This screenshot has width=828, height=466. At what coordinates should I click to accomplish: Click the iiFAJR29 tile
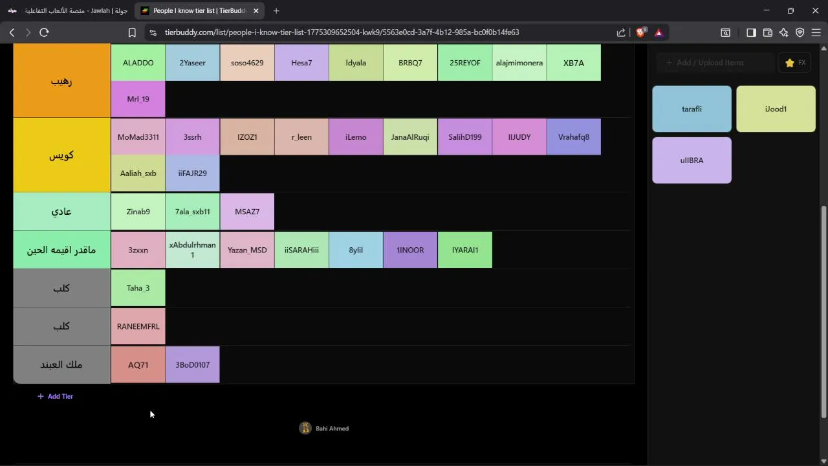pyautogui.click(x=192, y=173)
